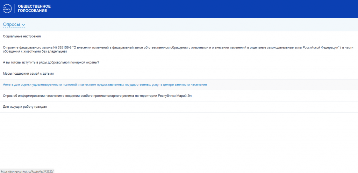Open Меры поддержки семей с детьми
The width and height of the screenshot is (358, 173).
[28, 74]
